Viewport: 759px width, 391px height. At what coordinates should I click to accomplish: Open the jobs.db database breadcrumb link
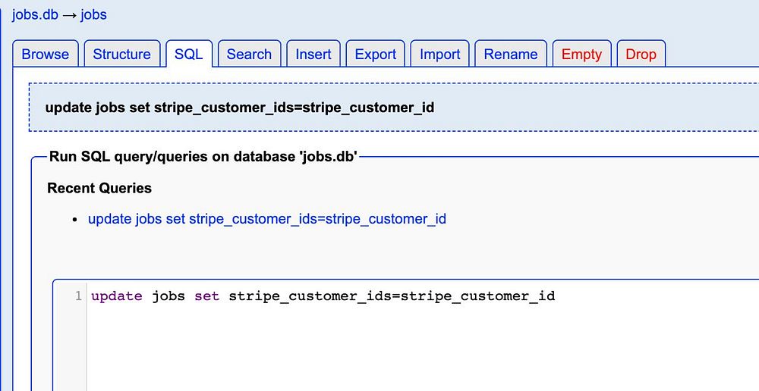pos(35,14)
